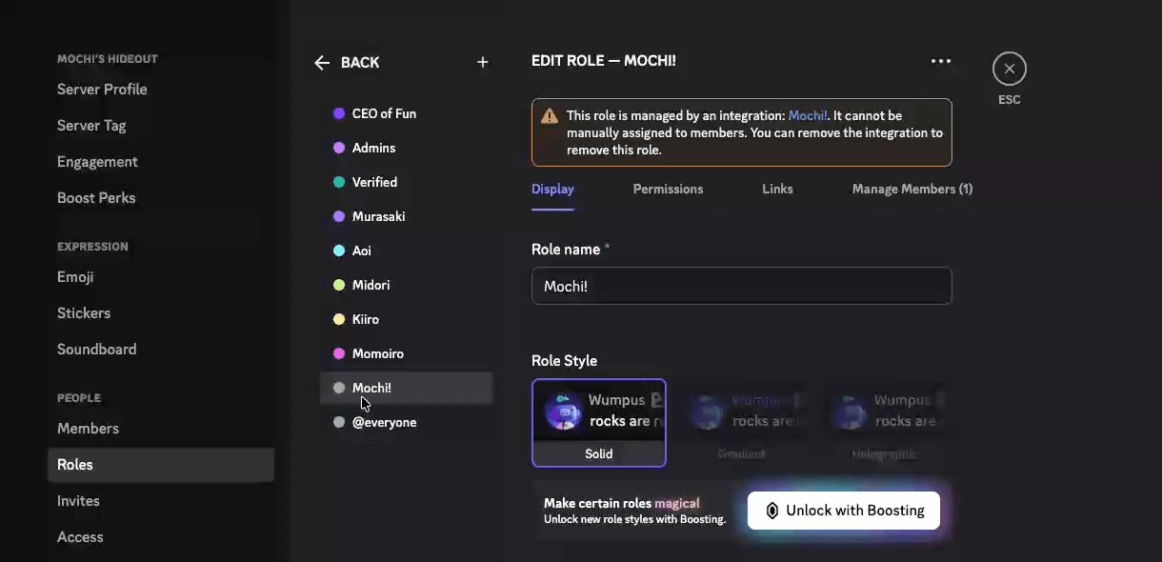Click the boost gem icon
1162x562 pixels.
(772, 511)
